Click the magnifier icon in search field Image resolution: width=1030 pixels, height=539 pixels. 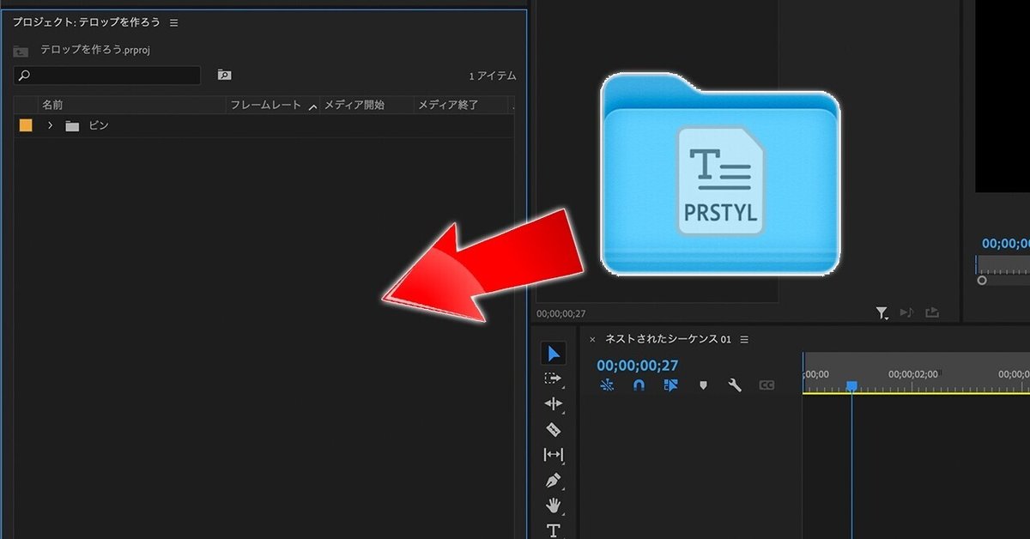click(x=24, y=76)
